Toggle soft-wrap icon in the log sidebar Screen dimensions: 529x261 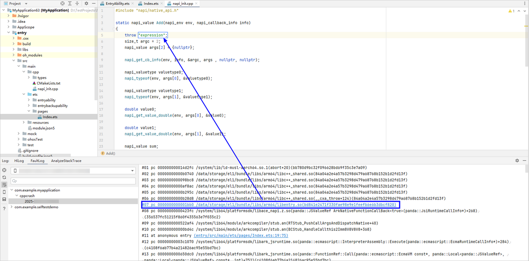[x=4, y=185]
